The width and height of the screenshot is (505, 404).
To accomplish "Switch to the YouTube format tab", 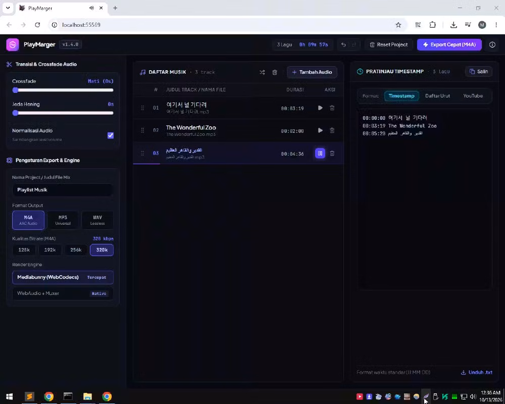I will pyautogui.click(x=473, y=95).
